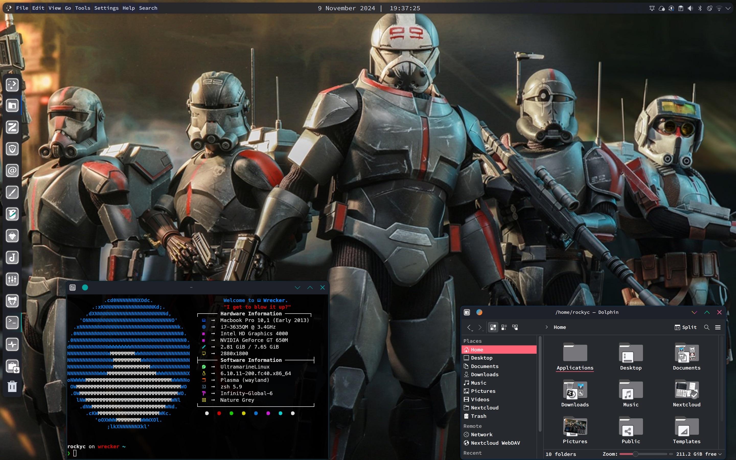Image resolution: width=736 pixels, height=460 pixels.
Task: Open night light brightness tray icon
Action: [x=709, y=8]
